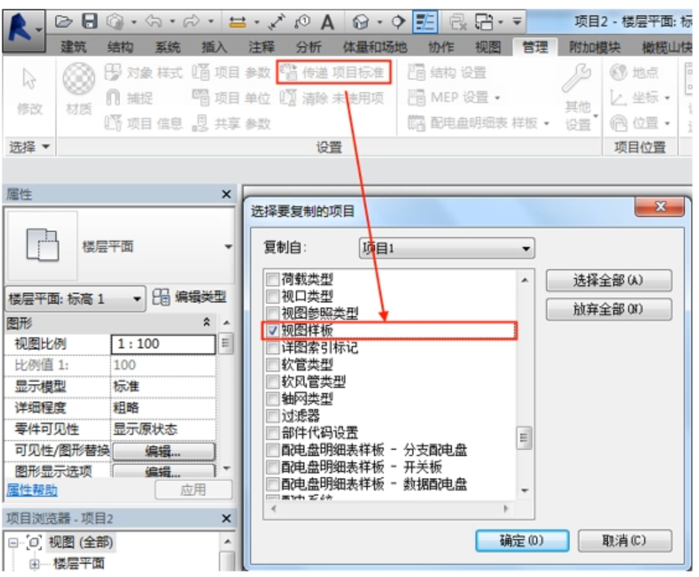Open Edit Type (编辑类型) in Properties
This screenshot has width=699, height=577.
click(190, 299)
